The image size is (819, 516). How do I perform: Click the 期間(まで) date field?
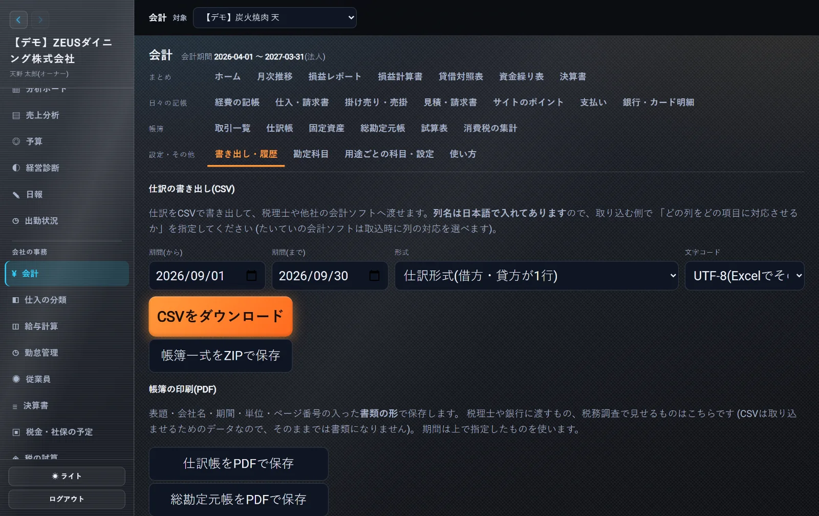point(330,276)
